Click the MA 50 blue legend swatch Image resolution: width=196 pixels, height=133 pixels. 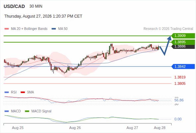(x=54, y=29)
